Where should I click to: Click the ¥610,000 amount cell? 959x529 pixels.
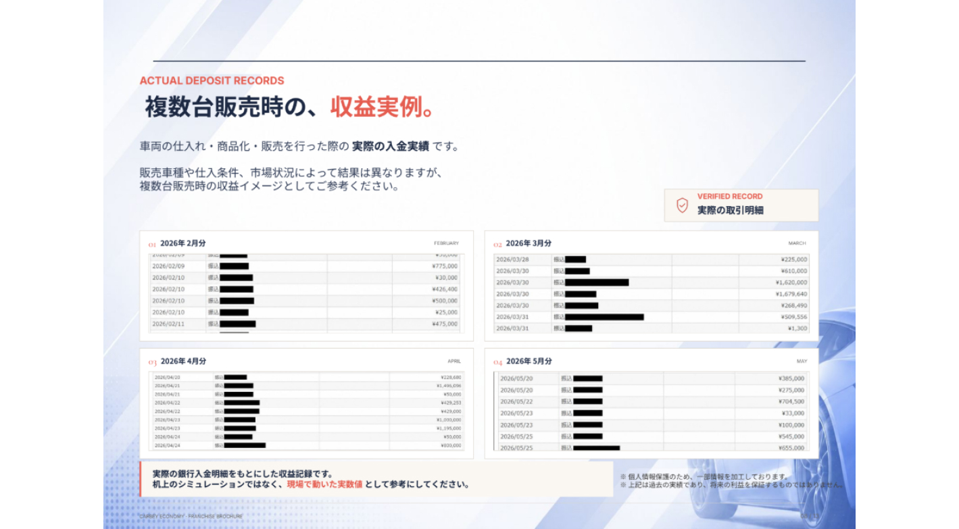(x=793, y=271)
